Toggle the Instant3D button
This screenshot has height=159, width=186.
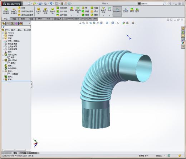pyautogui.click(x=117, y=11)
